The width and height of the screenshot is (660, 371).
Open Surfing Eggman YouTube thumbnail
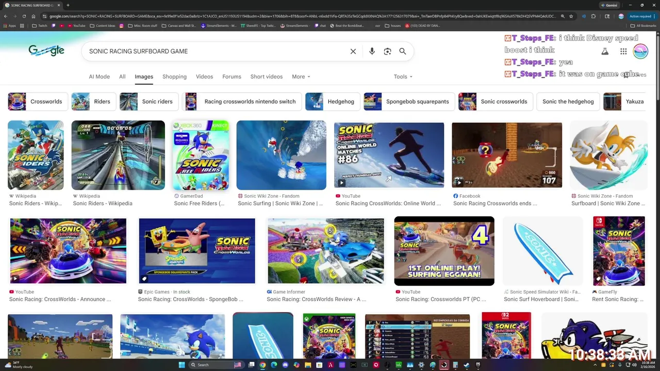(x=444, y=251)
